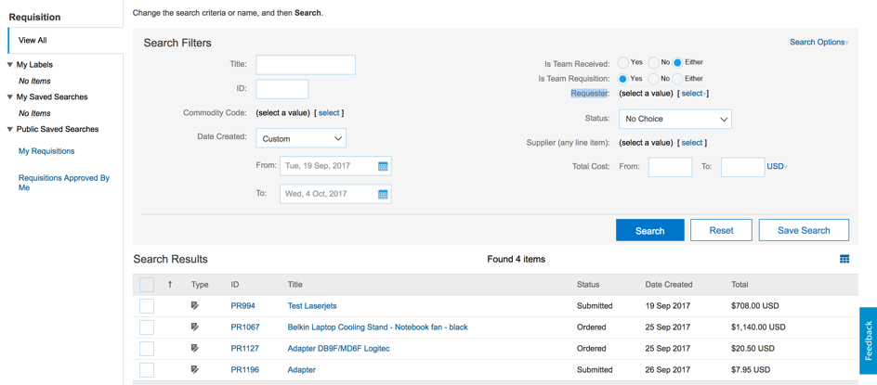Open Requester select dropdown

[x=693, y=94]
